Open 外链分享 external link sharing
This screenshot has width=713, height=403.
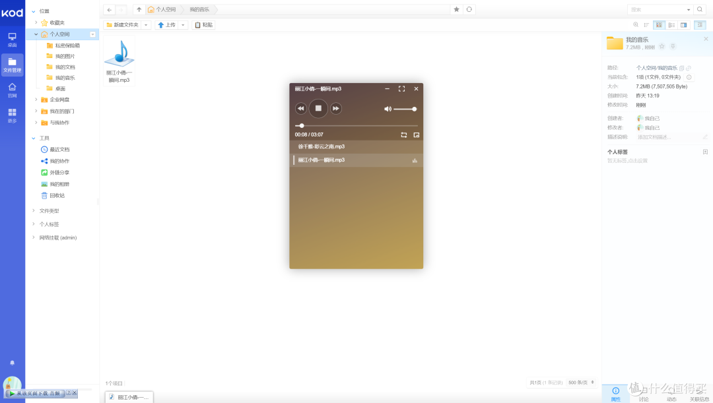click(x=55, y=173)
